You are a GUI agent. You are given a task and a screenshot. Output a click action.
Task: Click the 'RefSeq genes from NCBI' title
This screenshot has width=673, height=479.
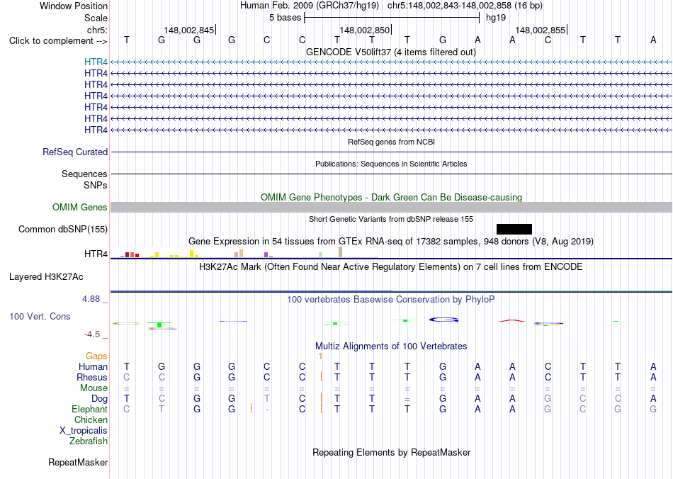point(392,142)
